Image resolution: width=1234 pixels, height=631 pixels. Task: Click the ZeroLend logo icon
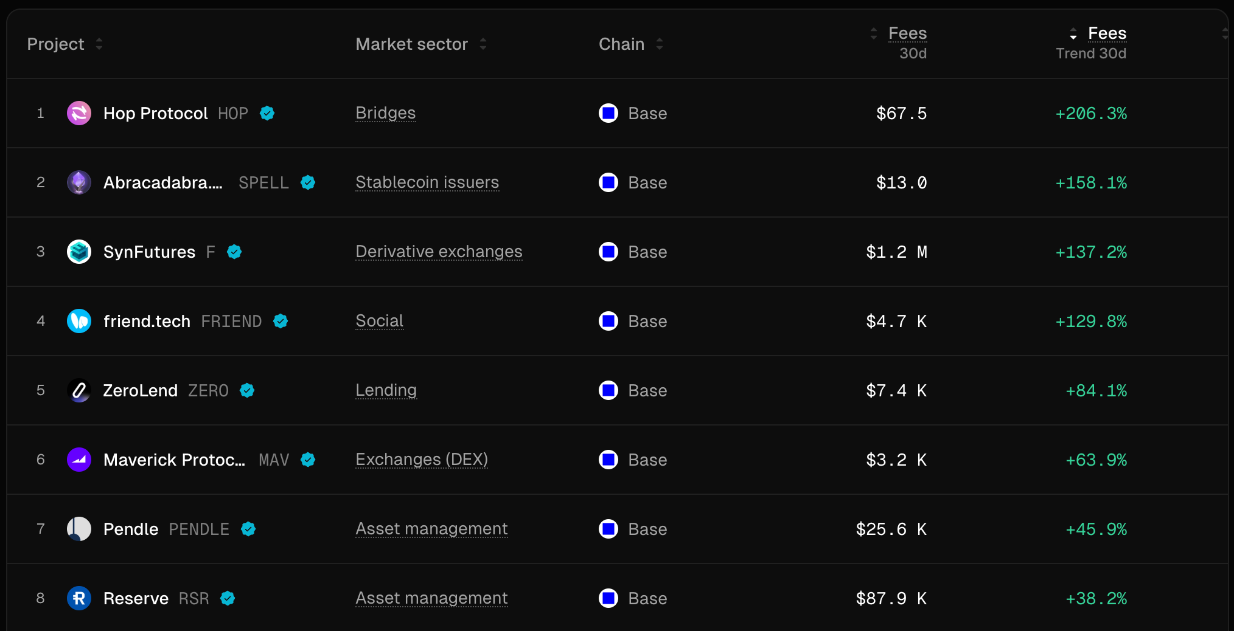[79, 390]
